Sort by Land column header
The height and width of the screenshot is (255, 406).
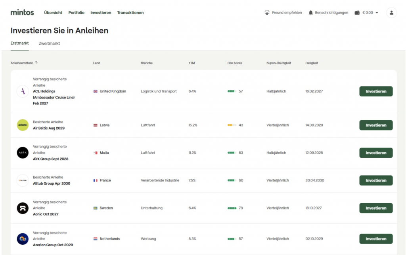(97, 63)
